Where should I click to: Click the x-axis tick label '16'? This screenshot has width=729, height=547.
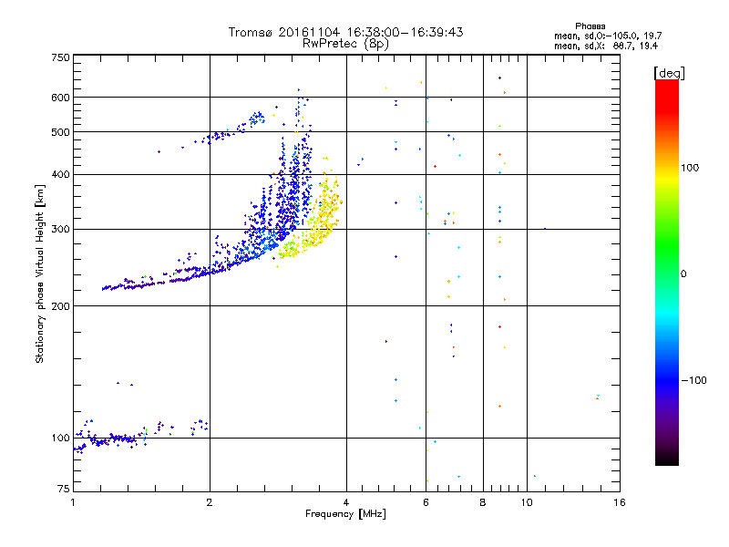(x=620, y=502)
